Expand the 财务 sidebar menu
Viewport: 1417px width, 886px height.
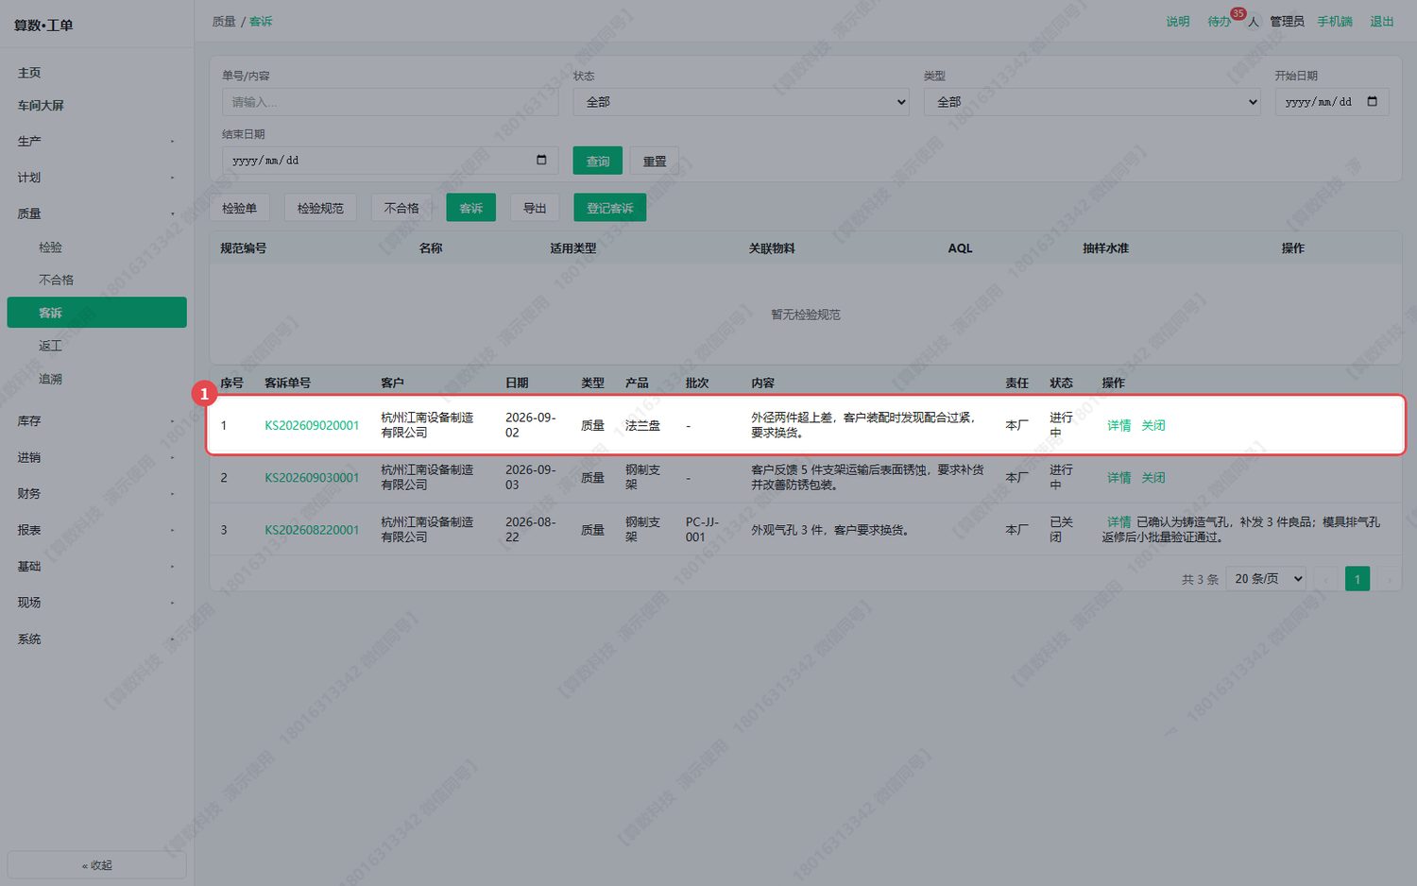click(96, 494)
